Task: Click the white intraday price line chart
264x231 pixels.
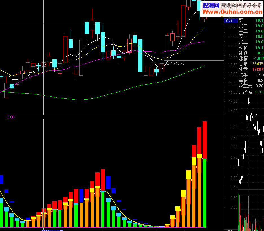Action: pyautogui.click(x=251, y=142)
